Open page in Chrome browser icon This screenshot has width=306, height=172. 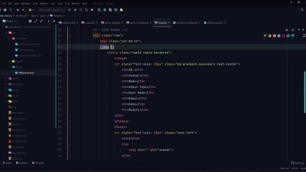[270, 36]
